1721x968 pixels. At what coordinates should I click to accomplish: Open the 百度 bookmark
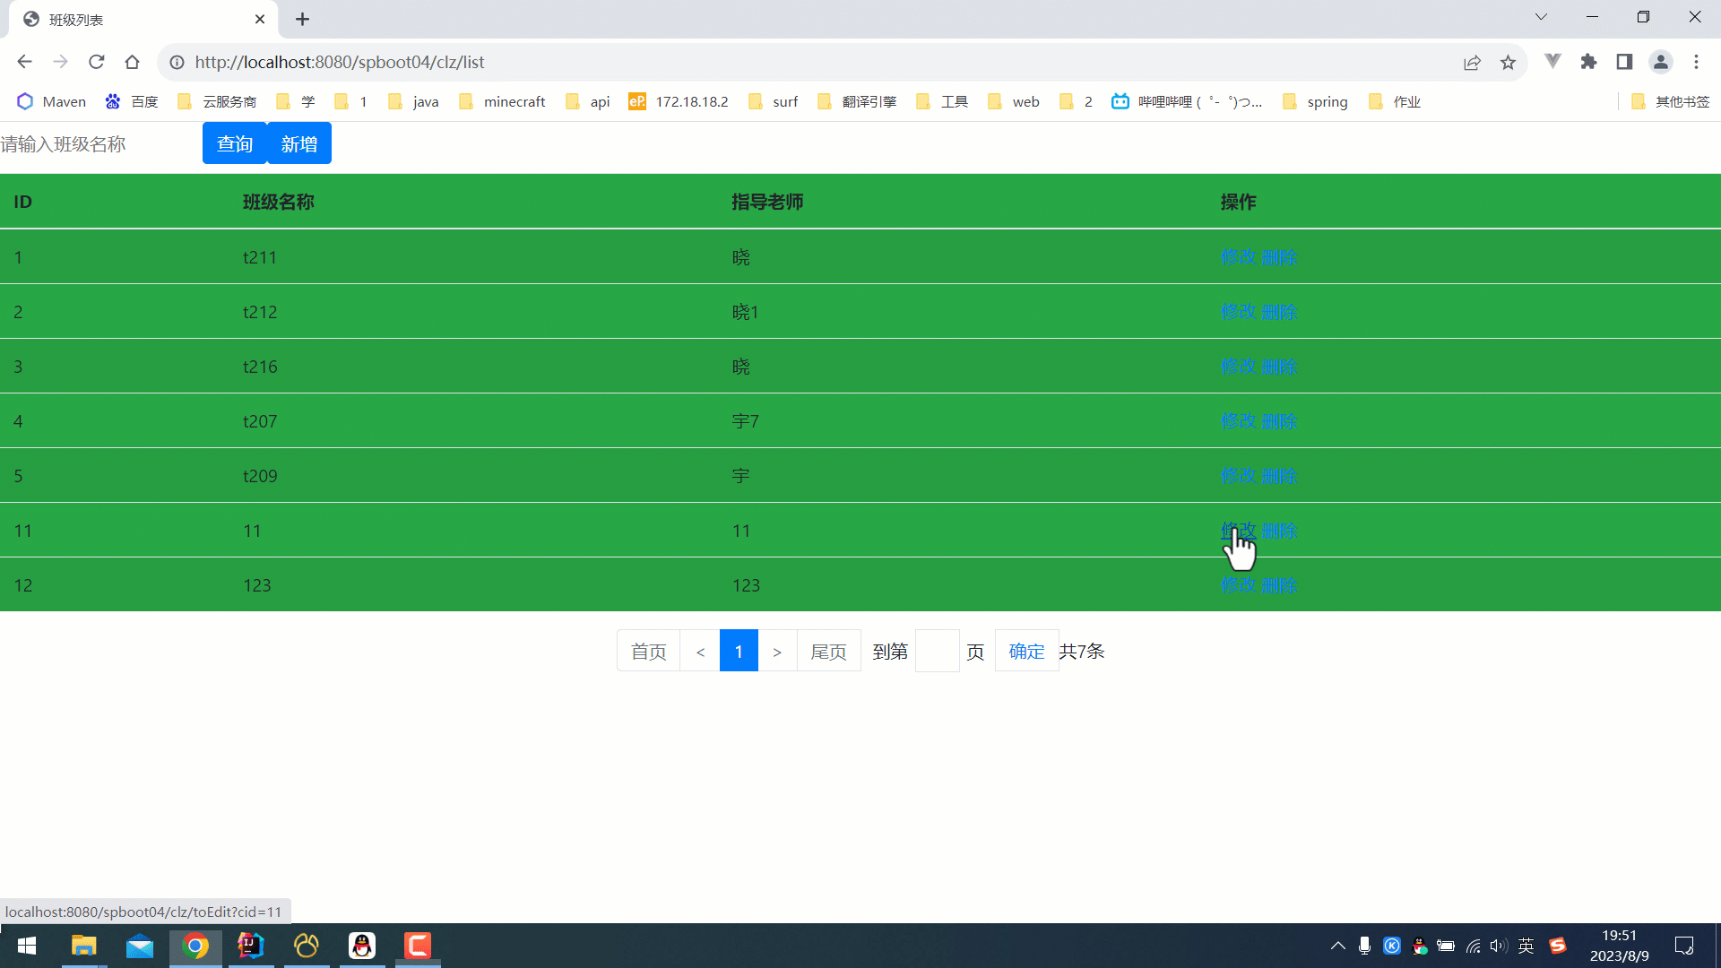click(x=131, y=101)
